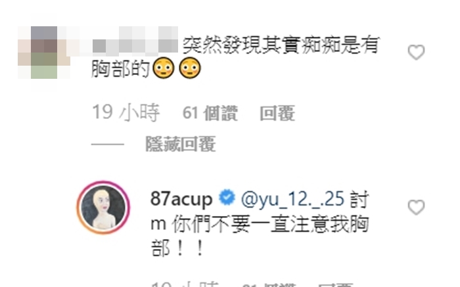Select the comment text 突然發現其實痴痴是有
Image resolution: width=460 pixels, height=287 pixels.
(281, 45)
